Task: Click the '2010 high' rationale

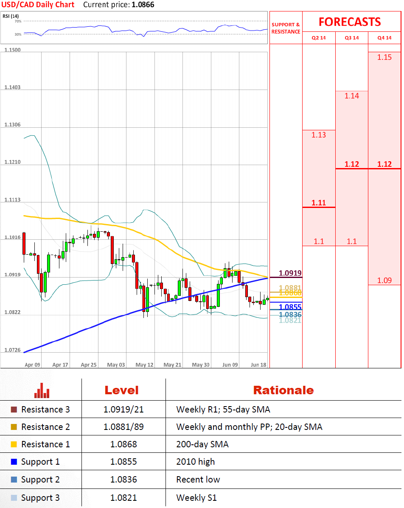Action: point(195,462)
